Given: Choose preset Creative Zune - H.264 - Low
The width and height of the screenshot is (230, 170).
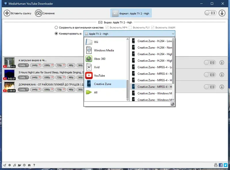Looking at the screenshot, I should 151,41.
